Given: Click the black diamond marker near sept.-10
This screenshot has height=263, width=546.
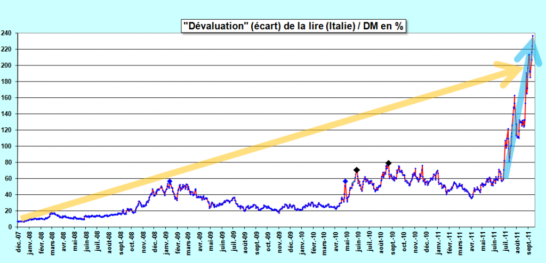Looking at the screenshot, I should pyautogui.click(x=389, y=163).
